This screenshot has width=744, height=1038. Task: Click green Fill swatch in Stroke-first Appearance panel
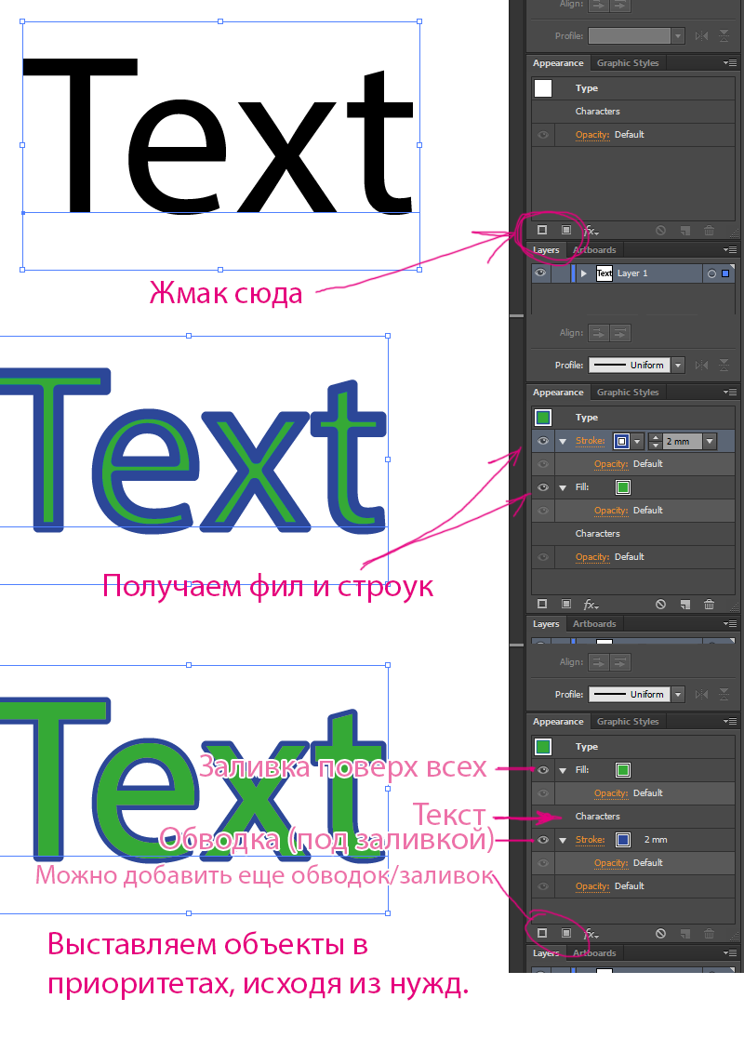tap(623, 487)
